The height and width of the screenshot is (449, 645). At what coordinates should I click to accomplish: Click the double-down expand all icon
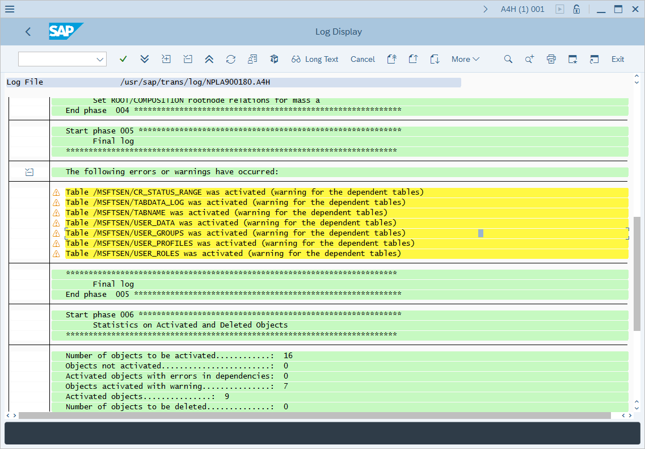click(145, 59)
